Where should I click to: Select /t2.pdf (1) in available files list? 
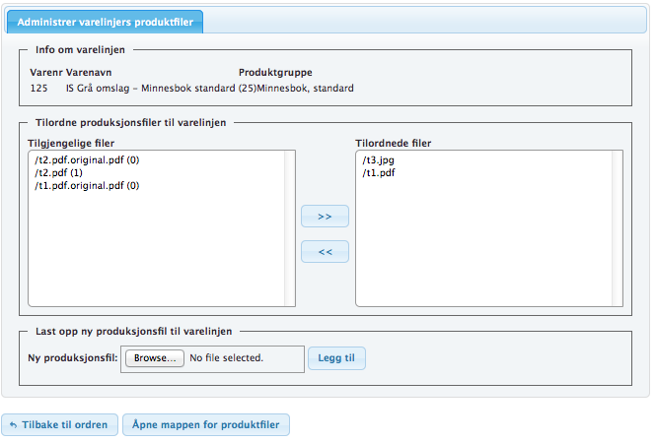pos(58,172)
